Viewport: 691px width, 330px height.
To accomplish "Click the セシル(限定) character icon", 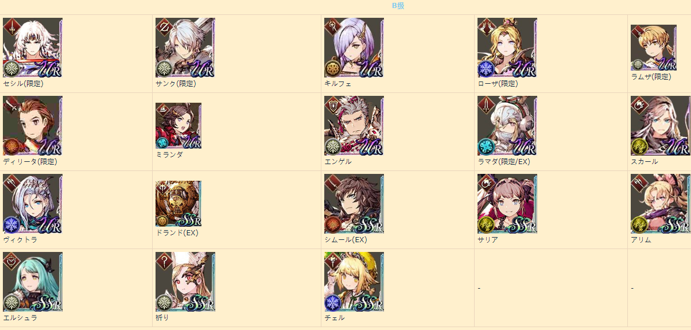I will click(33, 48).
